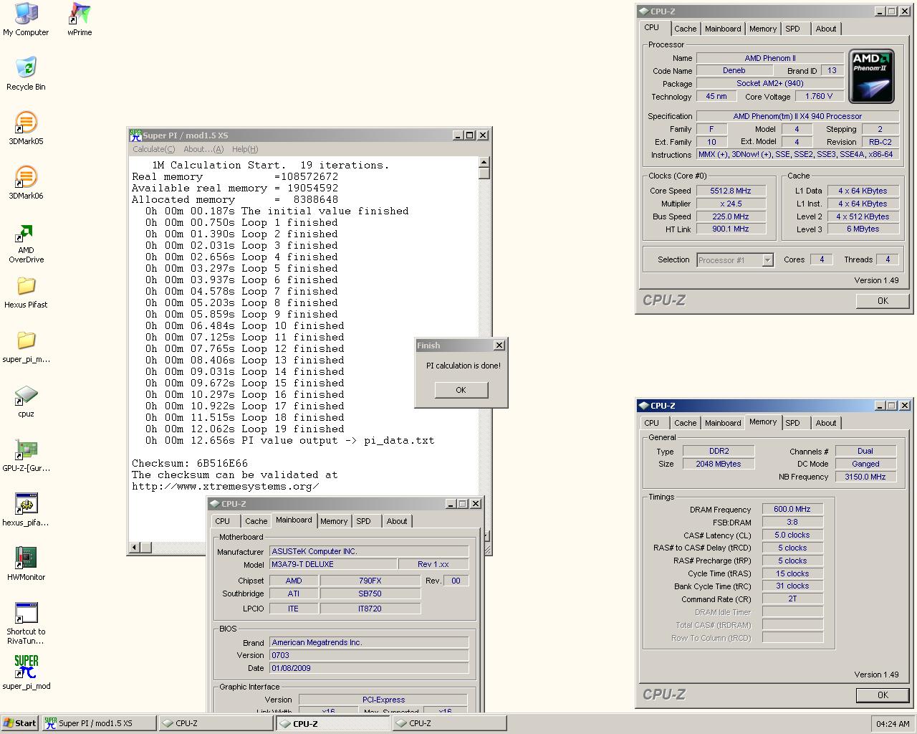This screenshot has width=917, height=734.
Task: Open the About menu in Super PI
Action: 203,149
